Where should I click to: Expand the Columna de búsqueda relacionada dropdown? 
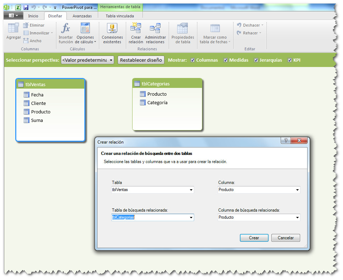(298, 217)
